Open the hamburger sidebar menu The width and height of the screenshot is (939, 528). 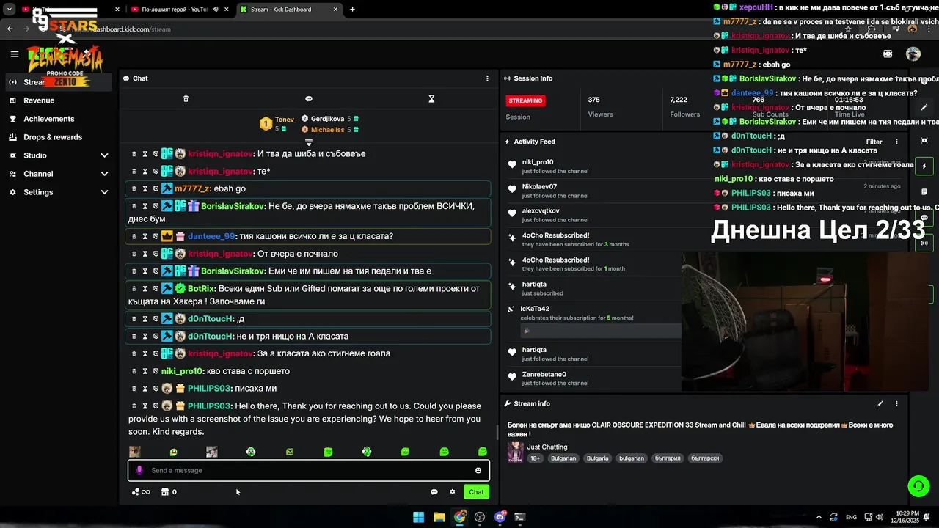pos(14,54)
